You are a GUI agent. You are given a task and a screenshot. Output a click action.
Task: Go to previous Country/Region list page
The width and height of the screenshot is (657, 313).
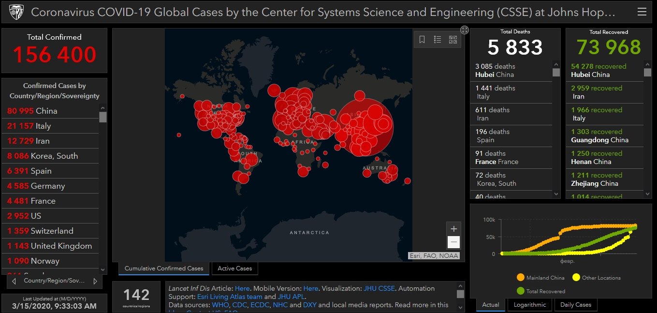point(14,281)
